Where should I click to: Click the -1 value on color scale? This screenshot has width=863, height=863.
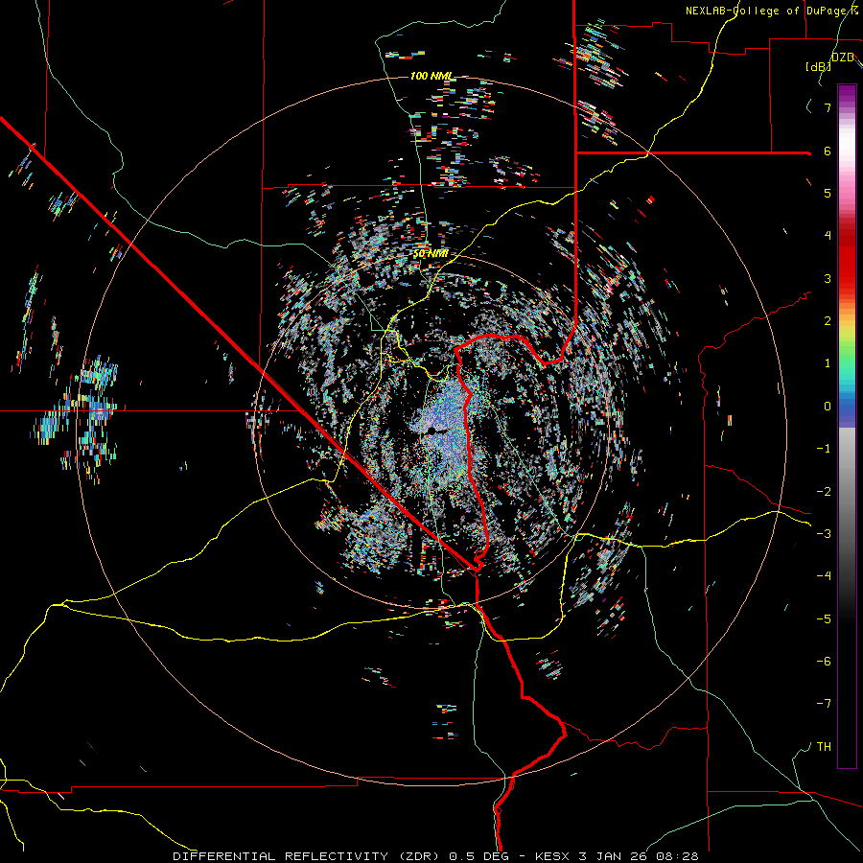pyautogui.click(x=824, y=449)
